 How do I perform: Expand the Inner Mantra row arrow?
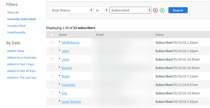click(60, 101)
